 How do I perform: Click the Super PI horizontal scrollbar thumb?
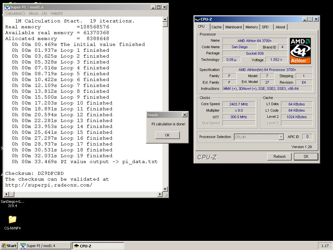click(x=12, y=194)
